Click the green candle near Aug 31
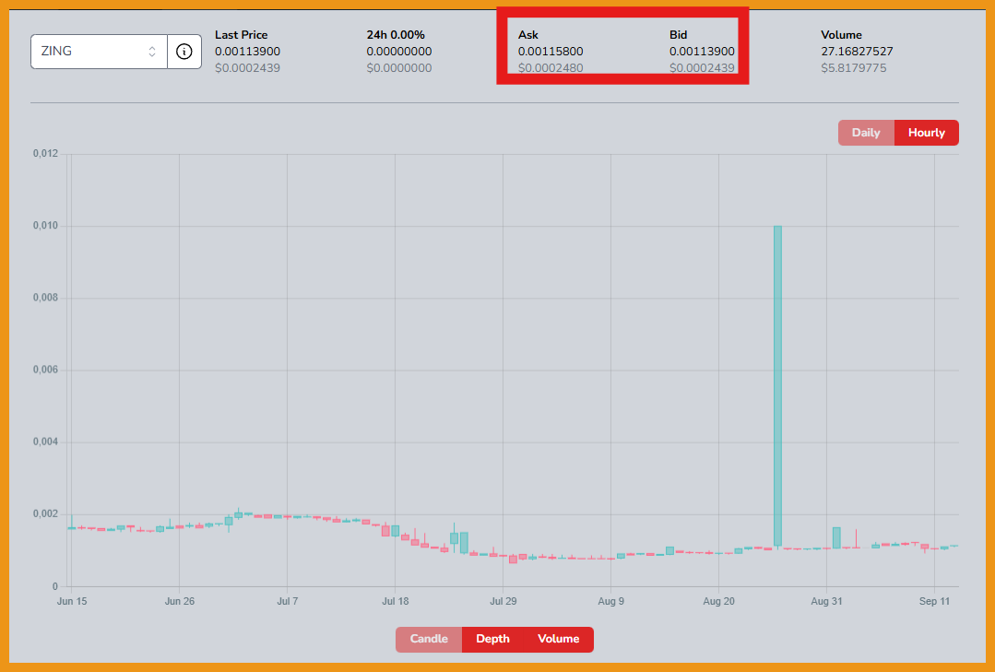This screenshot has height=672, width=995. pos(836,537)
